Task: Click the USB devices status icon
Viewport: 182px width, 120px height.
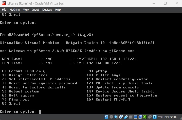Action: [x=126, y=117]
